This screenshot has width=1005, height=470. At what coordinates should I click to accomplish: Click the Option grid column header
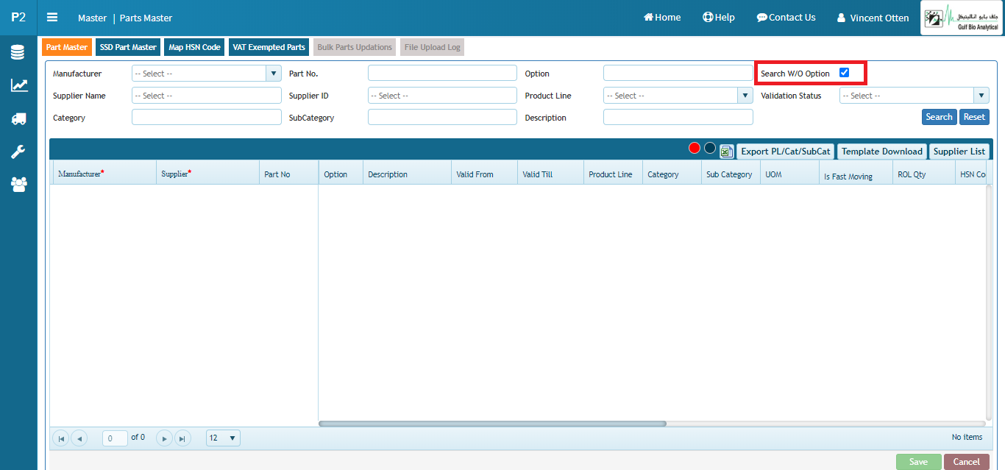(x=341, y=174)
